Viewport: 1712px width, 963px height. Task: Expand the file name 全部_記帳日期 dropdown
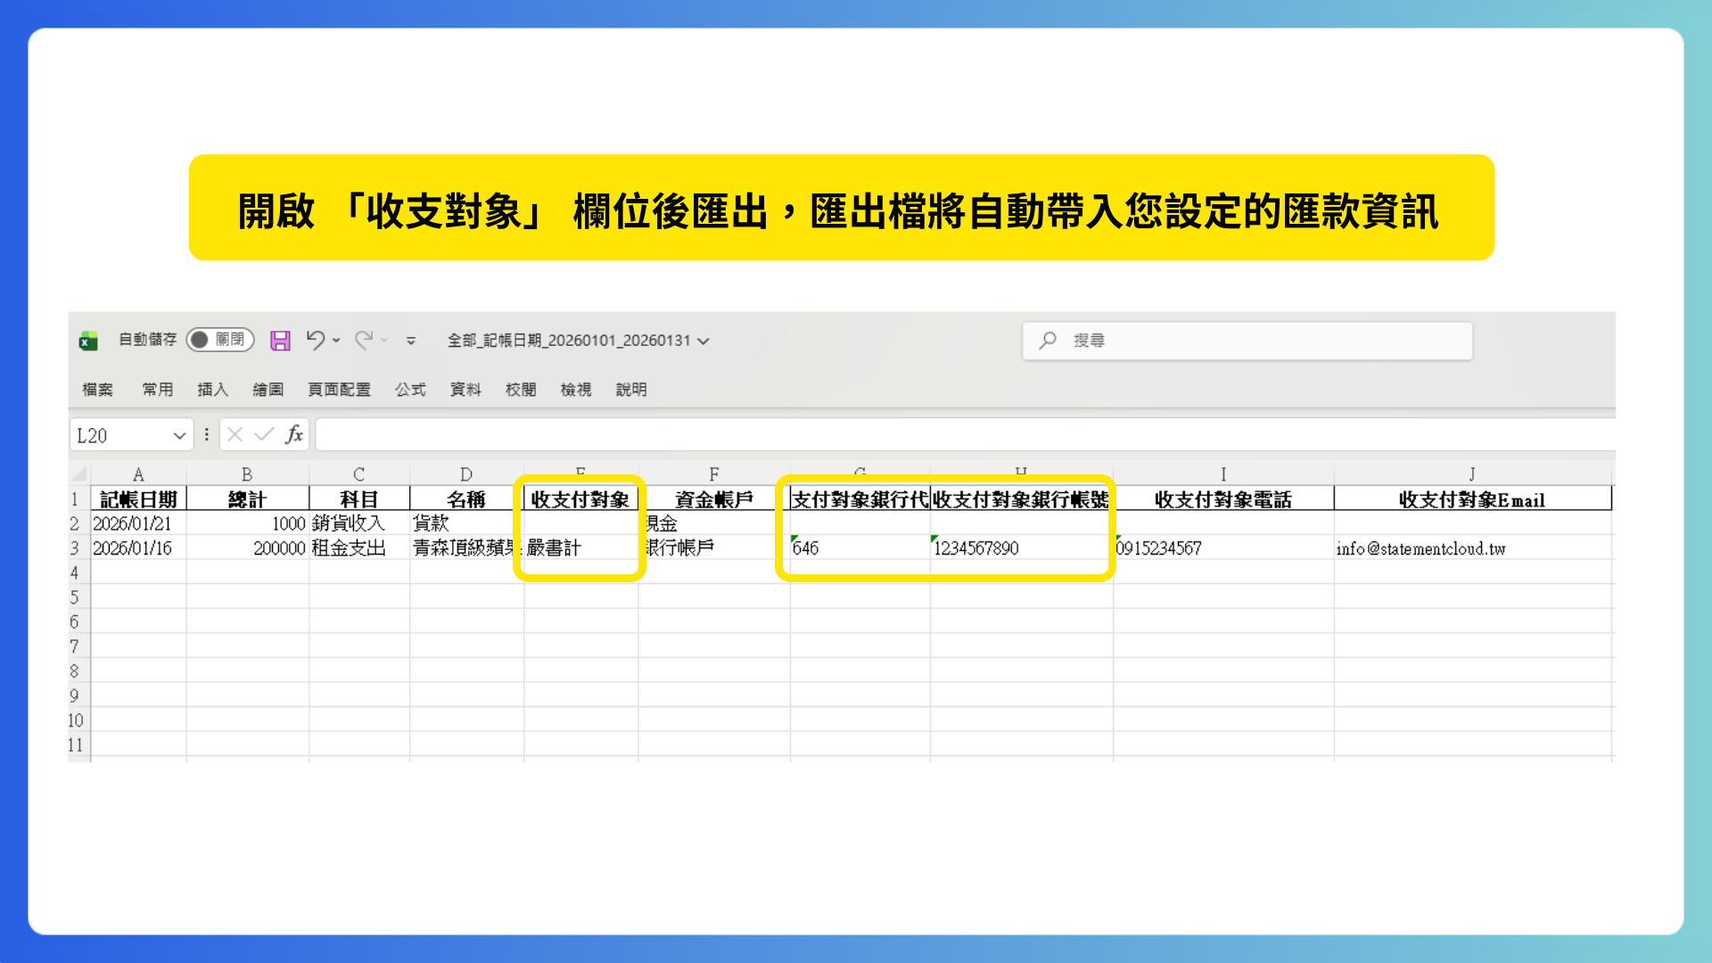tap(704, 341)
